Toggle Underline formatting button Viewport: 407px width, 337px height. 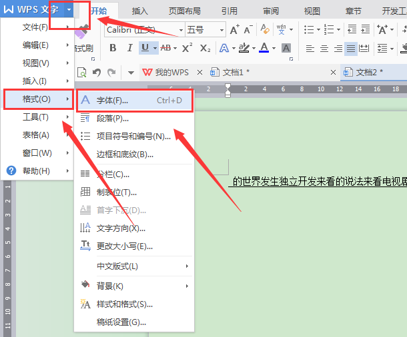coord(145,48)
